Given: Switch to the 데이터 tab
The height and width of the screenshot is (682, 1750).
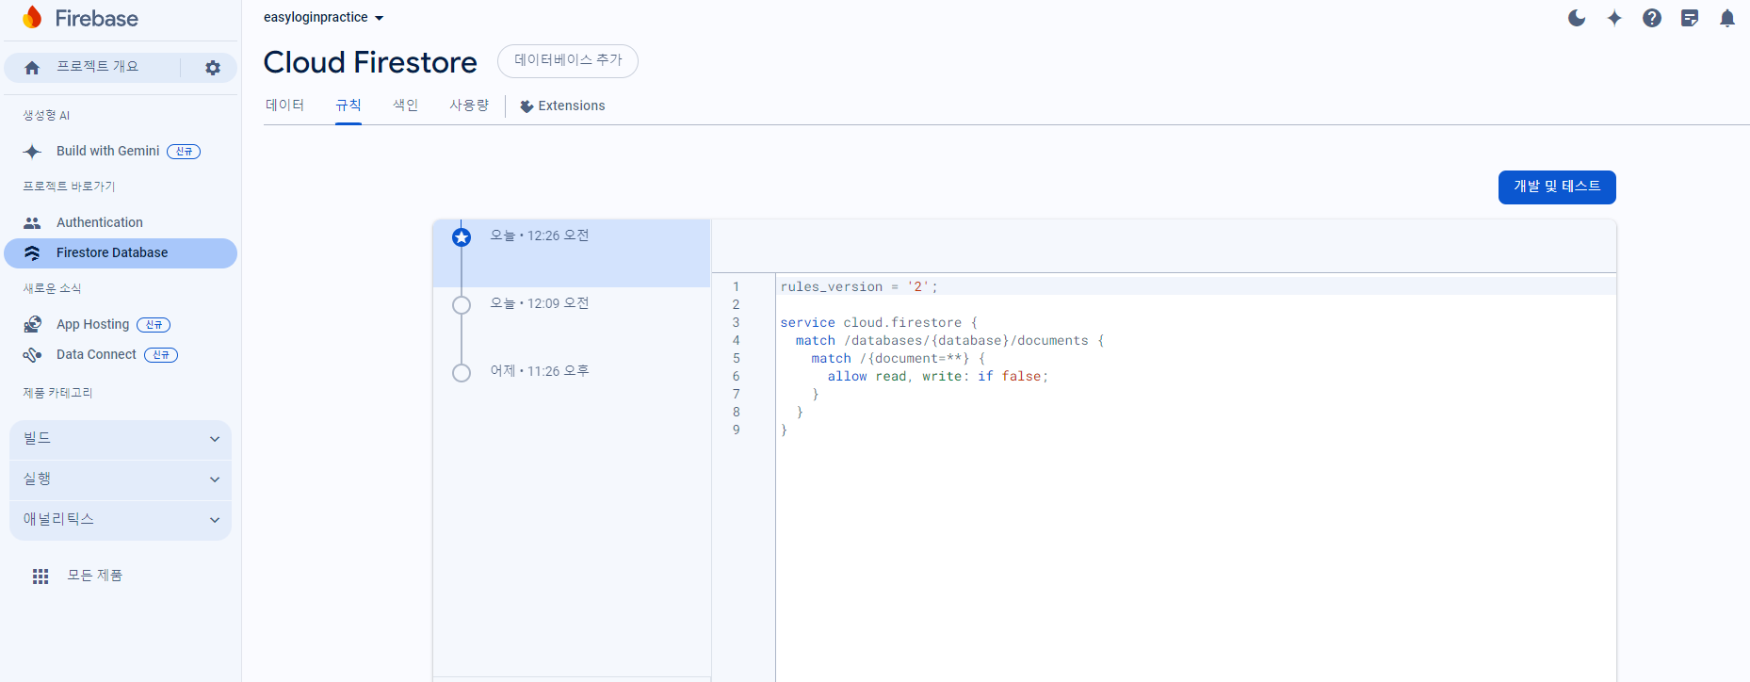Looking at the screenshot, I should coord(284,106).
